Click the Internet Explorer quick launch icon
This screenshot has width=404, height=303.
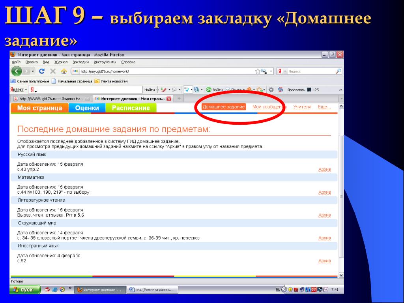55,290
